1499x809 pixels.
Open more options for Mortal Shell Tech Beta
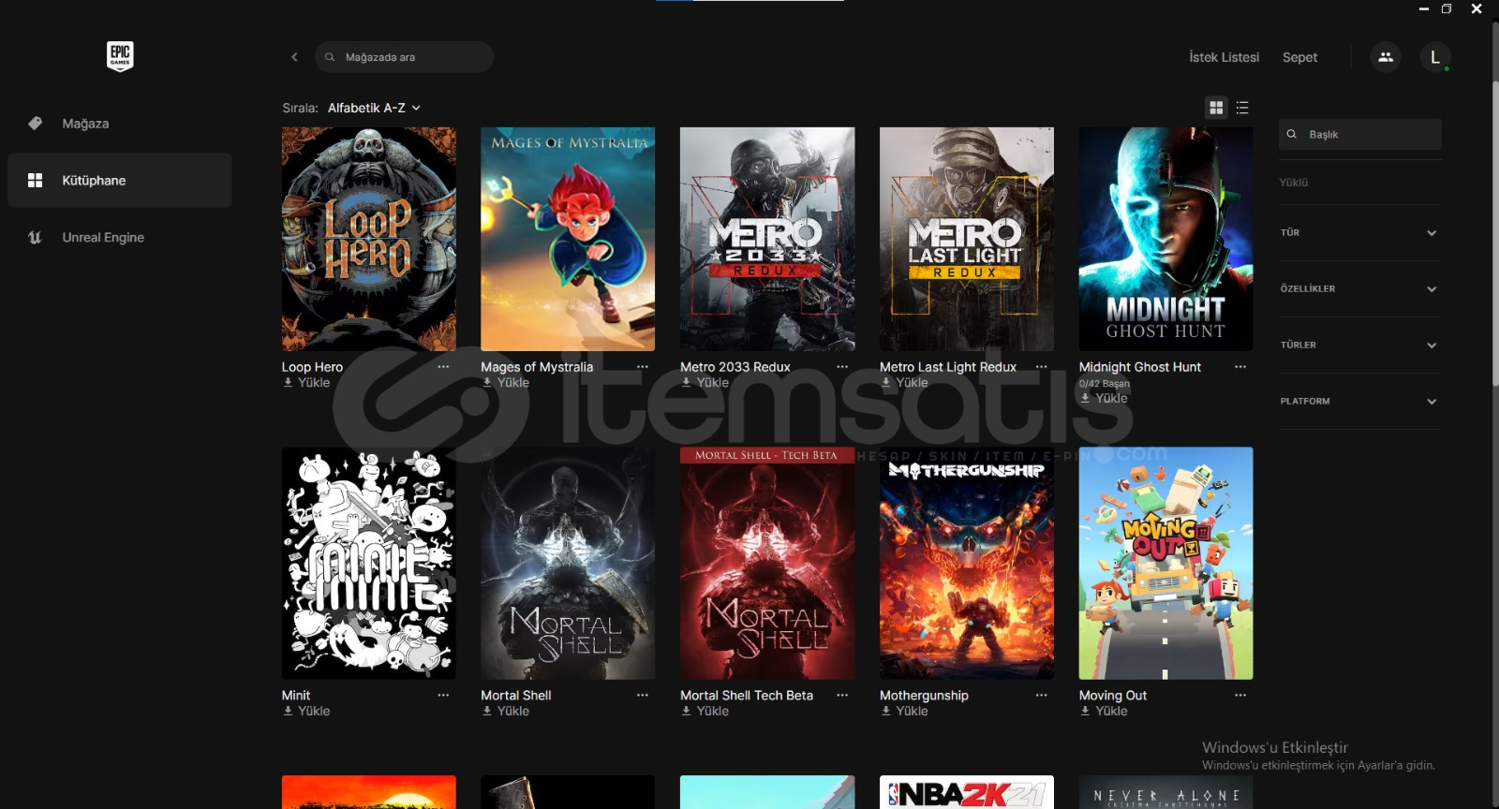[x=842, y=695]
